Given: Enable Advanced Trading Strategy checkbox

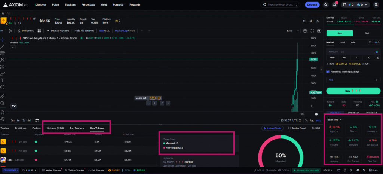Looking at the screenshot, I should pos(328,71).
